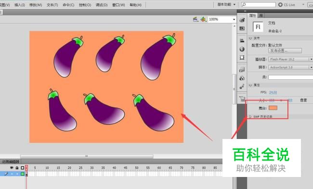Collapse the 属性 section triangle

250,85
